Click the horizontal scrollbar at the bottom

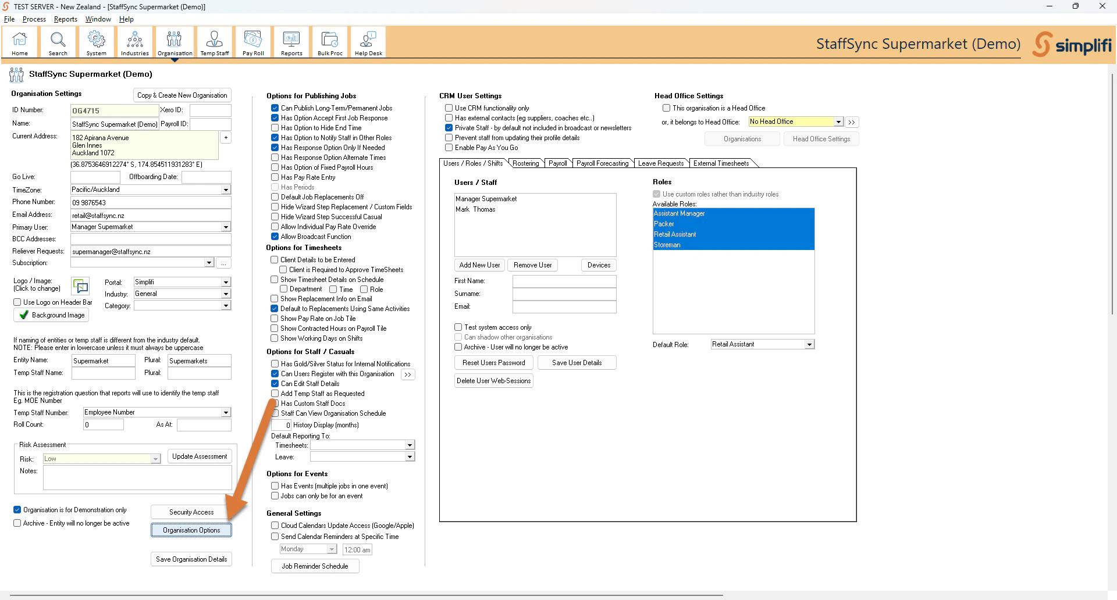coord(367,595)
